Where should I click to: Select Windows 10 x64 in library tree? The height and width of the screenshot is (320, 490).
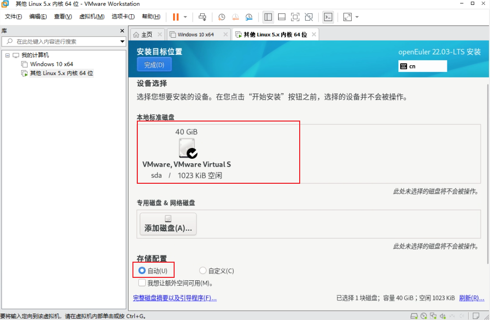point(52,64)
